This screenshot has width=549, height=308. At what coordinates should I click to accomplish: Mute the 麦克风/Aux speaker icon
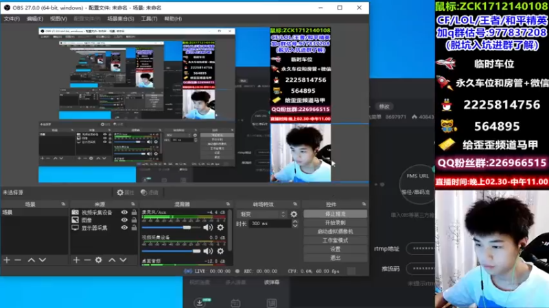click(208, 227)
